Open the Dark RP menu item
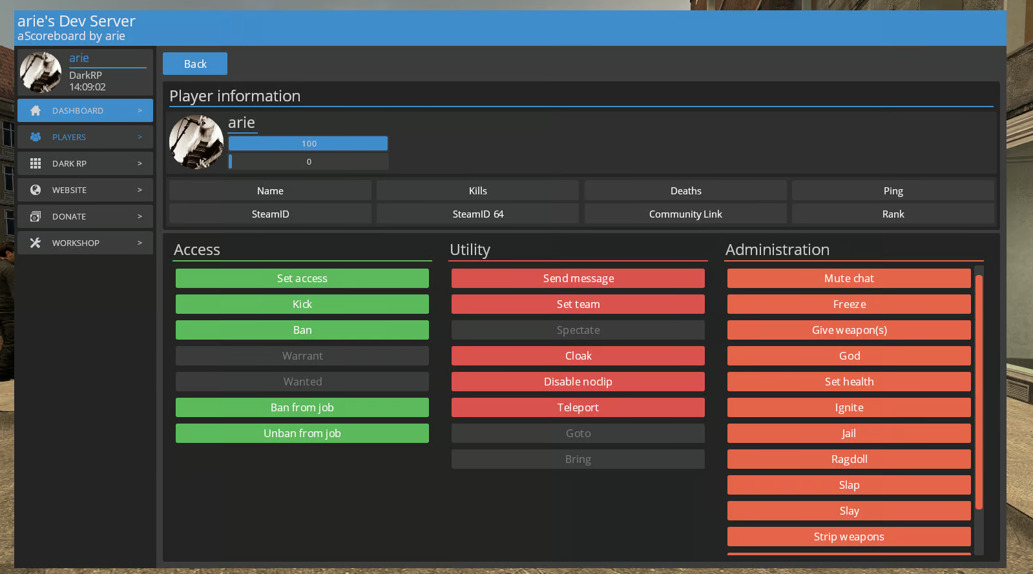This screenshot has width=1033, height=574. tap(85, 163)
